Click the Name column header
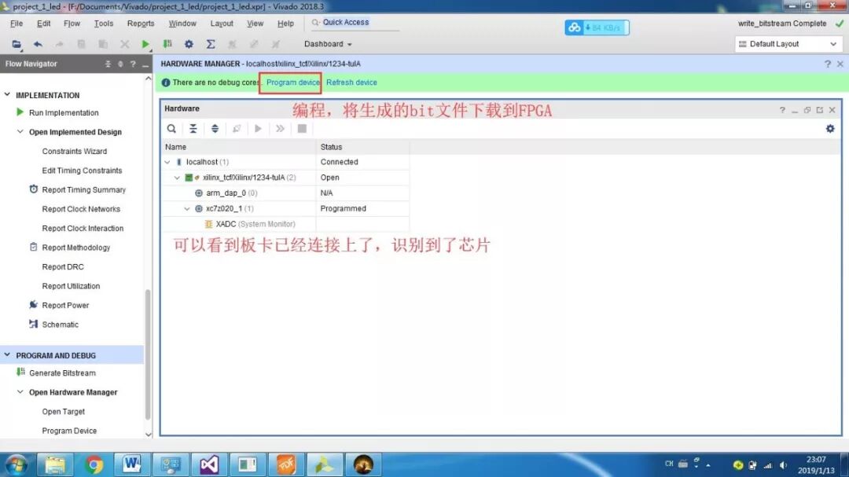 [x=239, y=147]
